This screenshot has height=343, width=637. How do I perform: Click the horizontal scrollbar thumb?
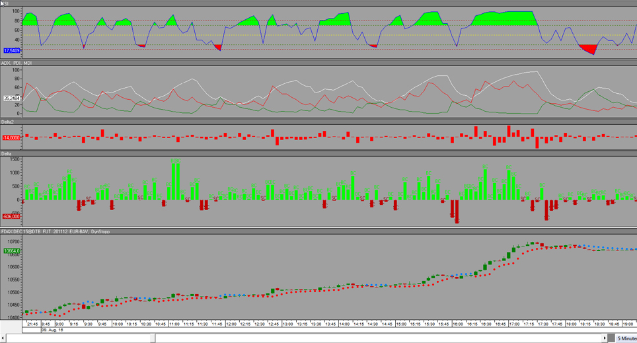click(x=89, y=338)
